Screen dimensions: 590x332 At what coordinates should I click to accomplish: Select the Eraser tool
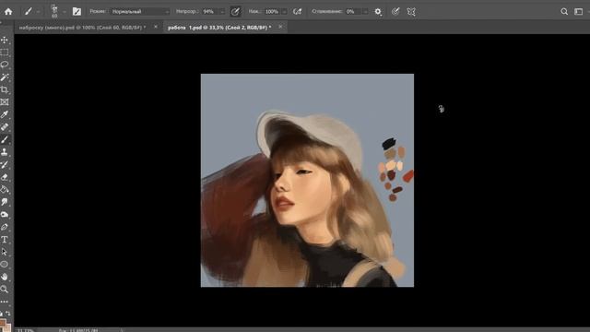click(5, 177)
